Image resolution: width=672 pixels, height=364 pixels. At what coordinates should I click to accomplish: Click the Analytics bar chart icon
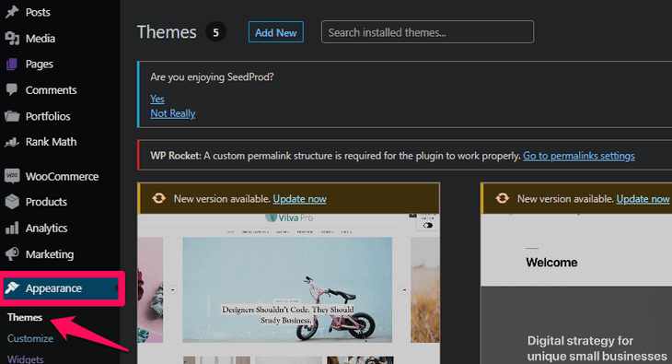(x=12, y=228)
